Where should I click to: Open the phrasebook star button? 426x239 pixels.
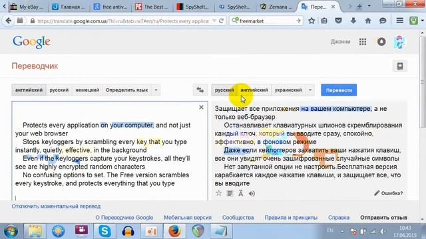(400, 66)
